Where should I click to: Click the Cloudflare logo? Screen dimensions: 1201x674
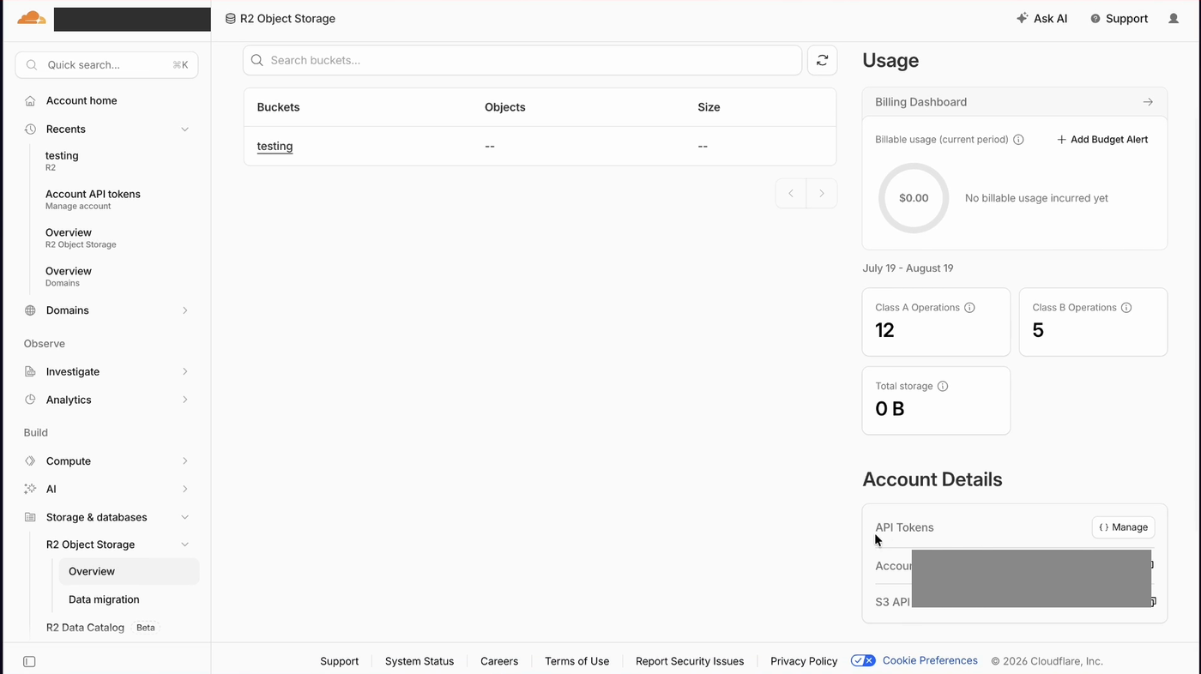click(32, 18)
